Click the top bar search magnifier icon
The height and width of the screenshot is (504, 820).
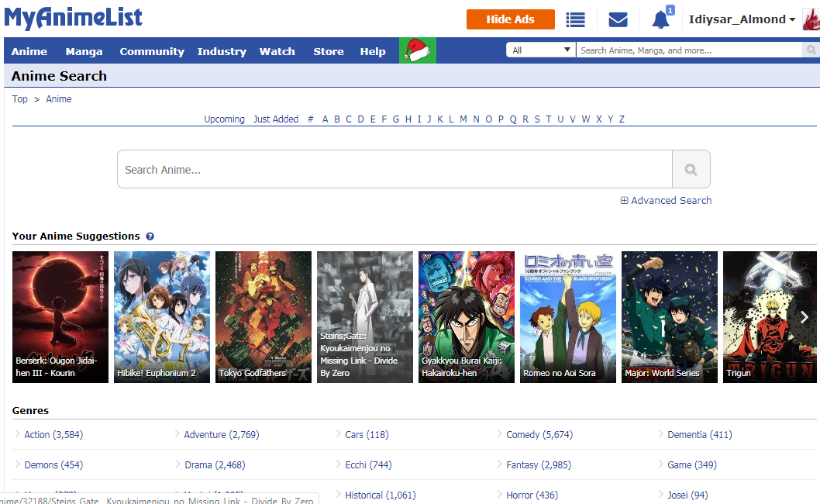coord(811,50)
